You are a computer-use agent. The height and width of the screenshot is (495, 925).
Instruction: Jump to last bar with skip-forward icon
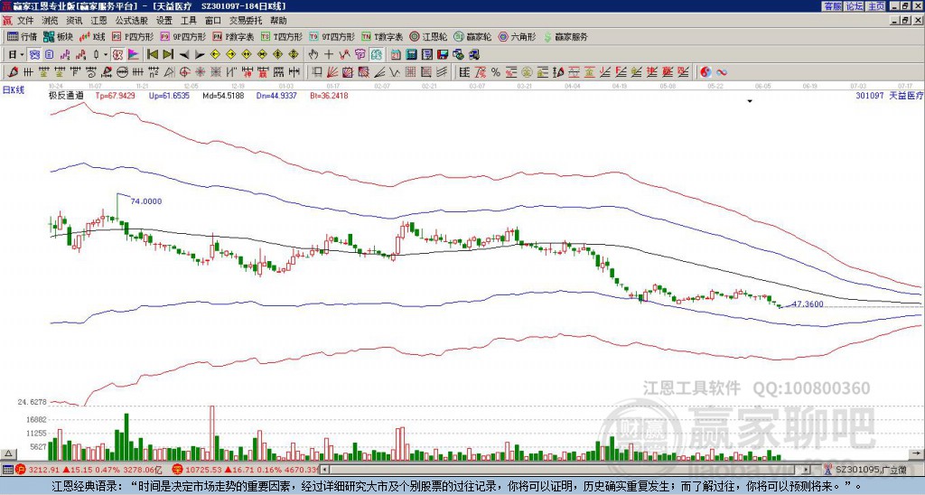(x=168, y=55)
